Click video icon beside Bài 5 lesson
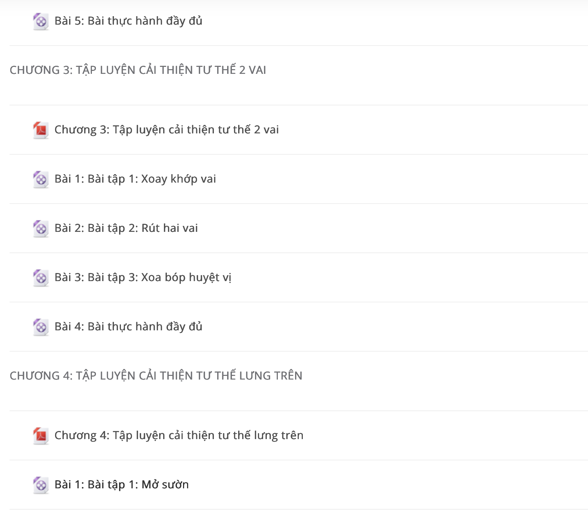Image resolution: width=588 pixels, height=510 pixels. point(41,21)
